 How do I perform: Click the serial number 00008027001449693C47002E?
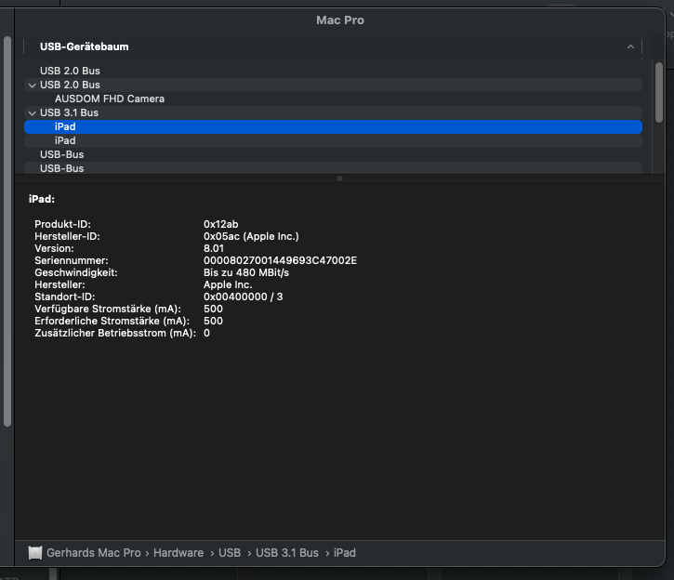pos(280,260)
